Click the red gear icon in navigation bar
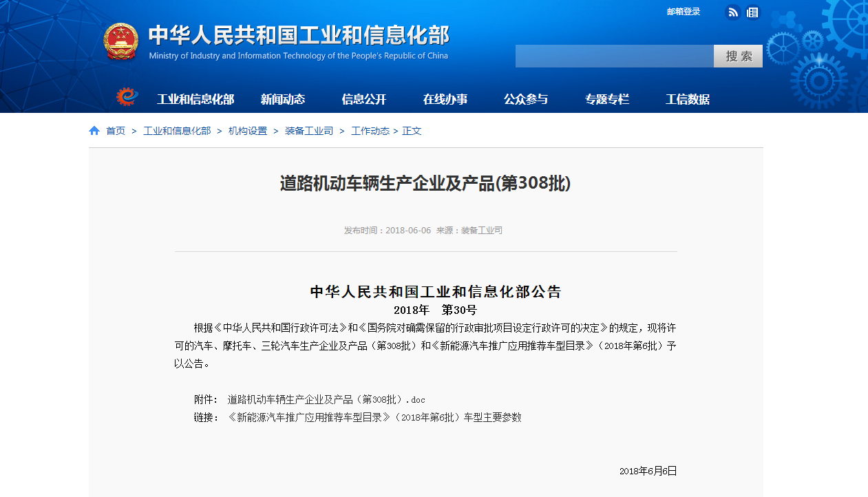Screen dimensions: 868x497 [127, 98]
